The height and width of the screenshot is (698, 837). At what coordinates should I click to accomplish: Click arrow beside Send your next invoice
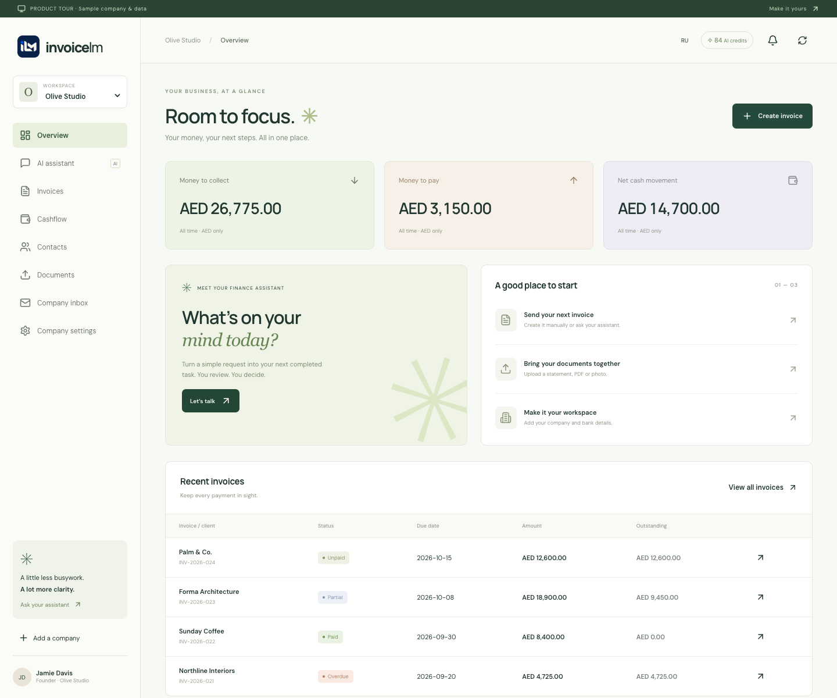tap(793, 320)
